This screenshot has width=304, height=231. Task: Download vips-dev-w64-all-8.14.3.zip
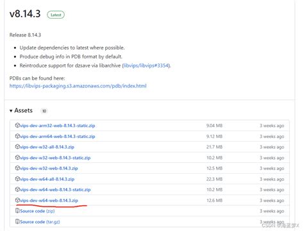click(47, 179)
